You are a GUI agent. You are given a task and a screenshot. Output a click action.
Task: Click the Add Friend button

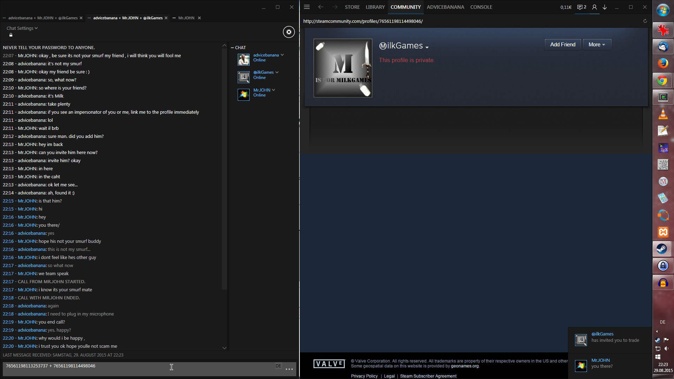pos(562,45)
